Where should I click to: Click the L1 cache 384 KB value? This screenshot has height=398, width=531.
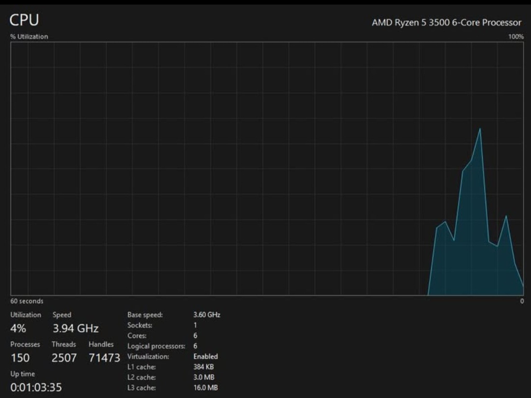tap(204, 367)
